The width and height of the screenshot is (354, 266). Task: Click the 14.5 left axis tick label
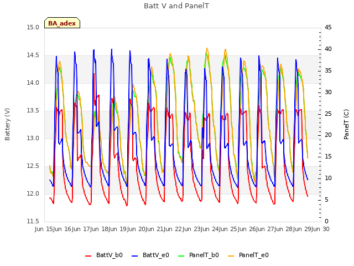[33, 55]
